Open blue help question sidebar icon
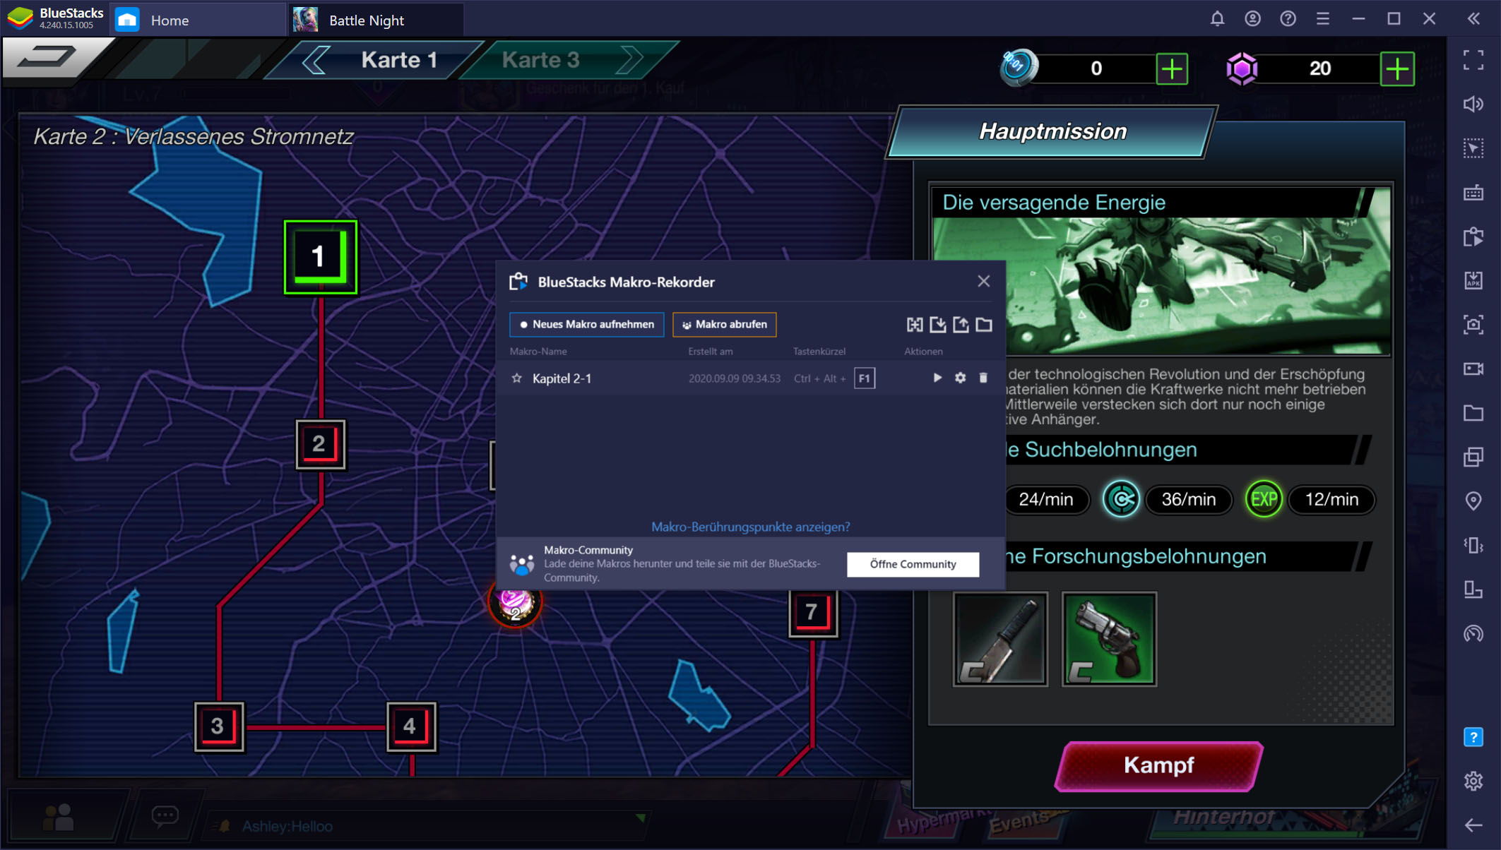1501x850 pixels. coord(1473,737)
